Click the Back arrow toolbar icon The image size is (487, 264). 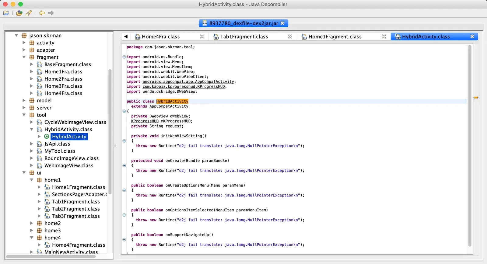(42, 13)
